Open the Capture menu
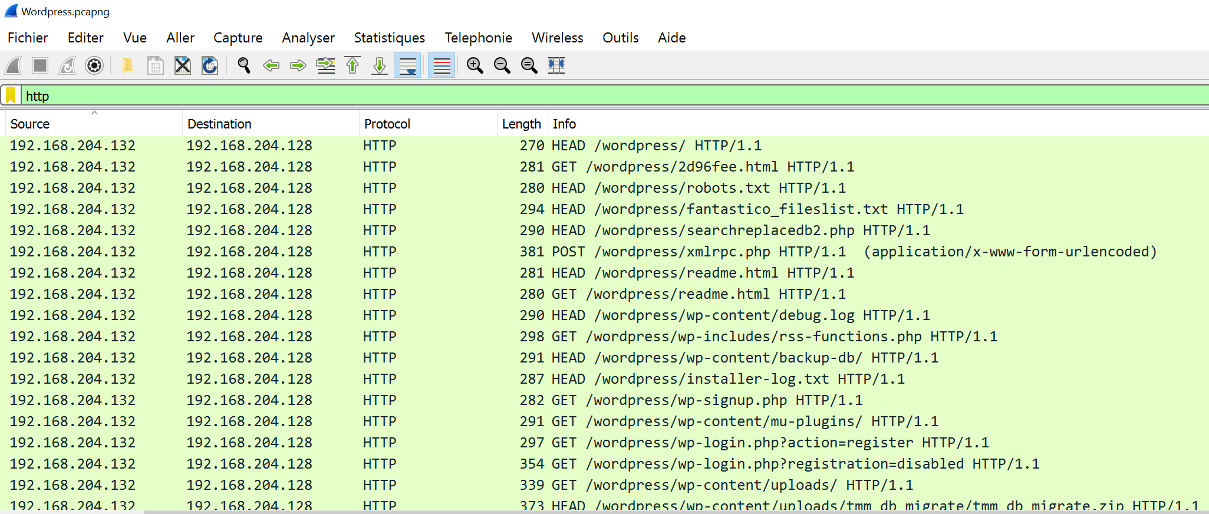Viewport: 1209px width, 514px height. [x=238, y=38]
